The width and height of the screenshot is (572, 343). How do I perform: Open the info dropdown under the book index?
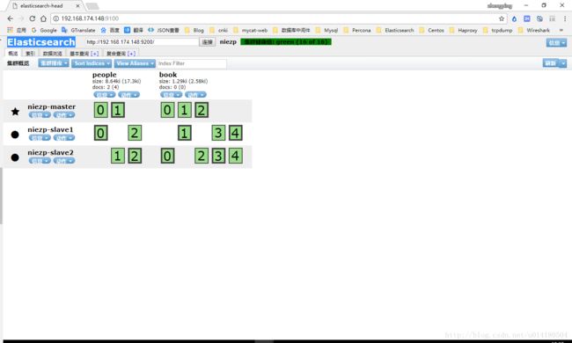[x=171, y=95]
